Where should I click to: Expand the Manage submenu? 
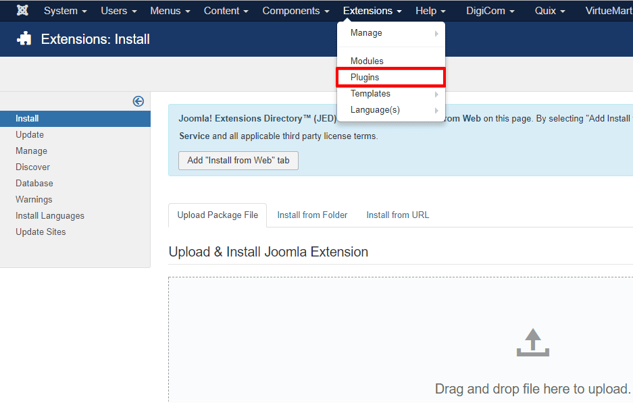point(390,33)
